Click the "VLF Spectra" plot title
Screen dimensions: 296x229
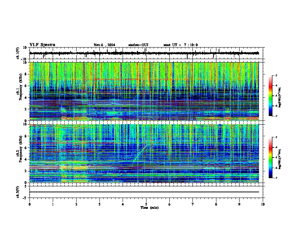pyautogui.click(x=42, y=45)
